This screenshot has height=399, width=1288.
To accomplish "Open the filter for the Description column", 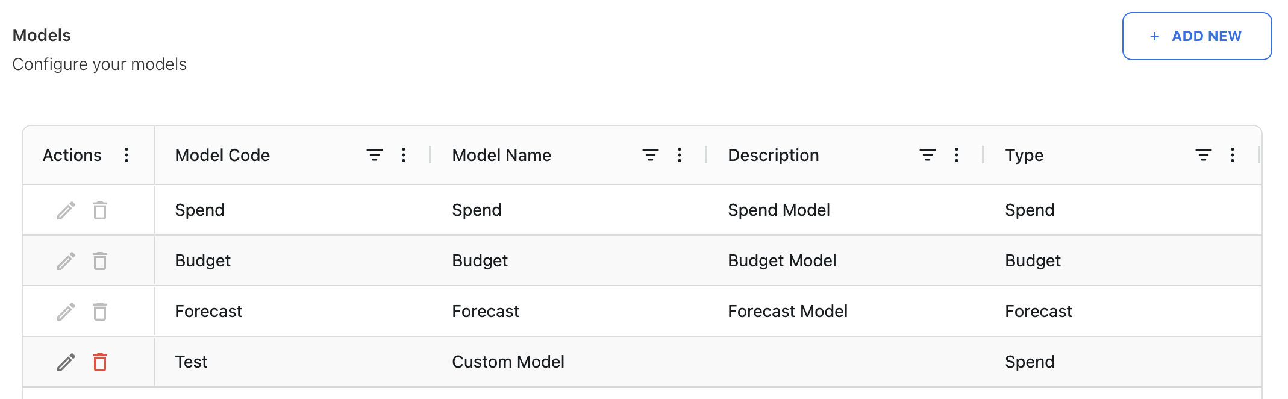I will click(927, 155).
